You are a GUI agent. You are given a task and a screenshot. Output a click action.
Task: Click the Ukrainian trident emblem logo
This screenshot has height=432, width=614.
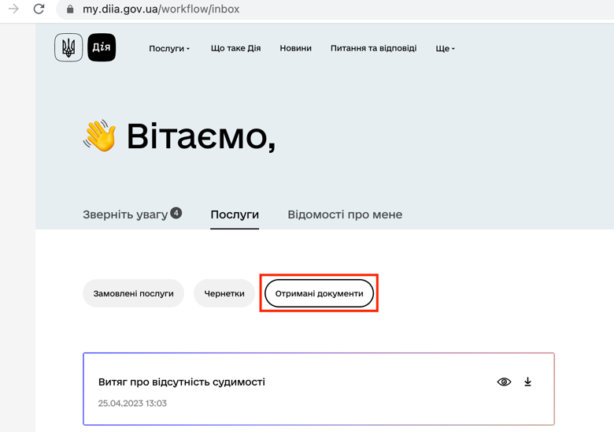68,47
